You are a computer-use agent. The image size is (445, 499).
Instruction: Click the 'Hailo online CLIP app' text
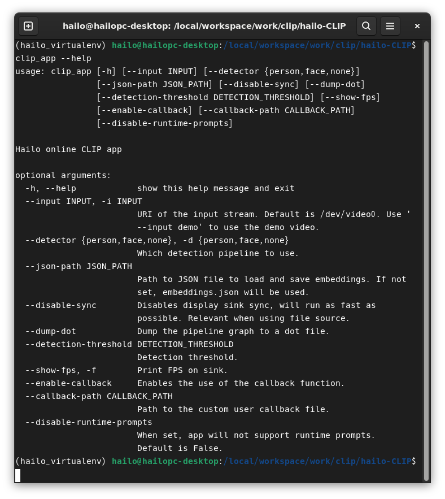68,150
